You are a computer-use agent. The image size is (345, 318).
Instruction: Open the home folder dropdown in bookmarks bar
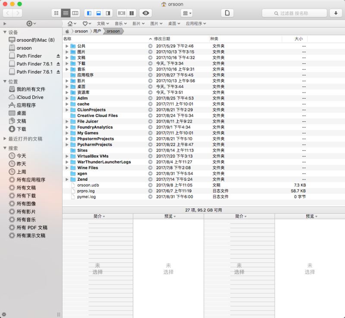72,24
